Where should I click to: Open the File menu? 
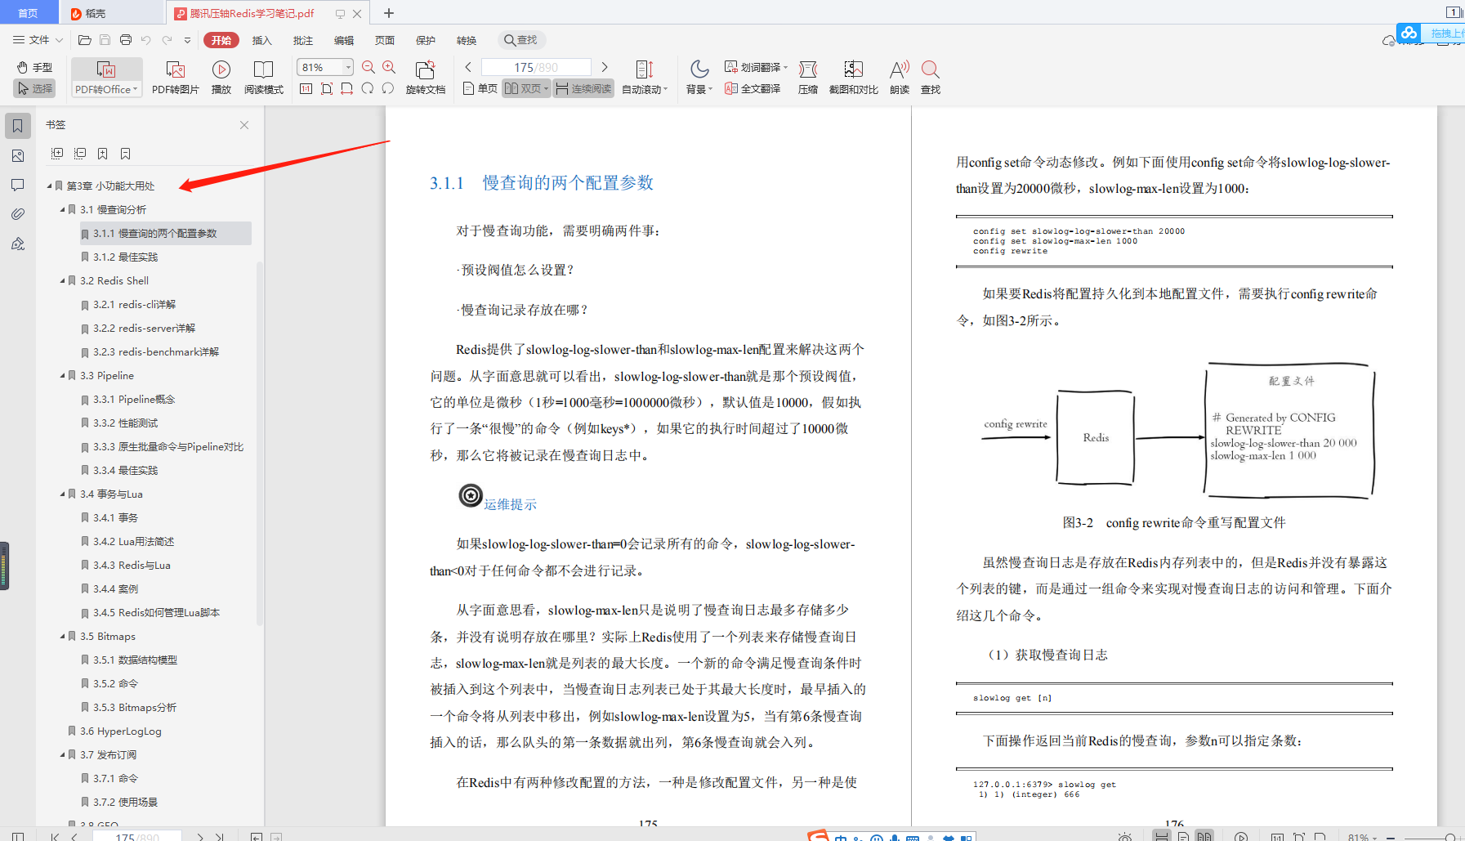pos(38,39)
